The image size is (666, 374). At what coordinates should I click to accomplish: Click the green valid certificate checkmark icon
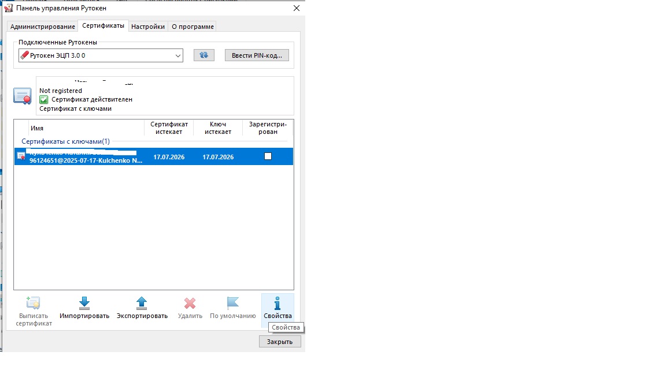point(44,100)
